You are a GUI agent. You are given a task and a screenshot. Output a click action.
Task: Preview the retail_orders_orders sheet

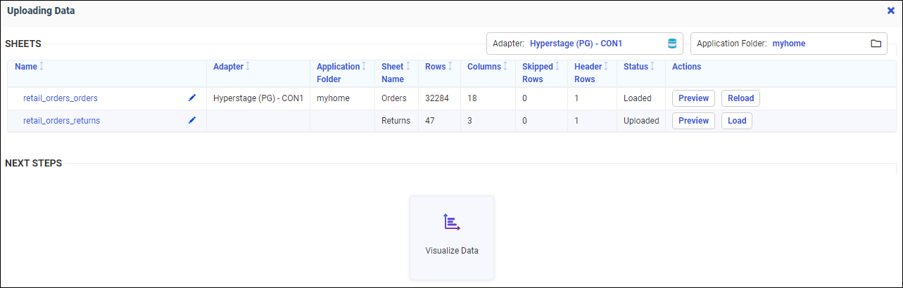(x=693, y=98)
